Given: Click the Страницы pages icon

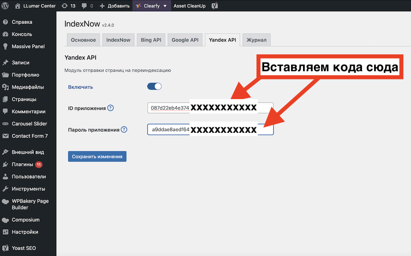Looking at the screenshot, I should point(5,99).
